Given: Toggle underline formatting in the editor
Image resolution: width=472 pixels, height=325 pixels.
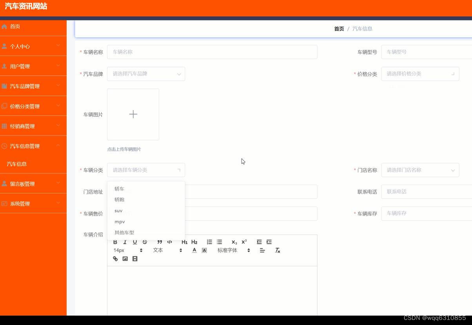Looking at the screenshot, I should pyautogui.click(x=135, y=242).
